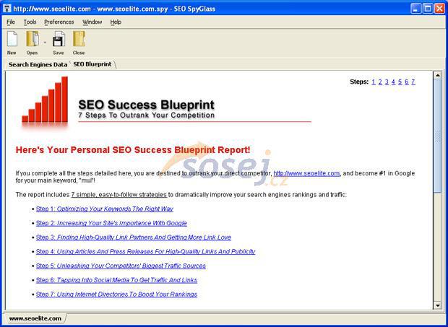Screen dimensions: 448x327
Task: Minimize the SEO SpyGlass window
Action: pos(415,9)
